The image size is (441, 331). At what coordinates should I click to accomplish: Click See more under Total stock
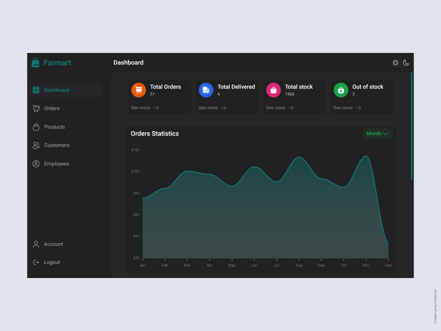276,108
